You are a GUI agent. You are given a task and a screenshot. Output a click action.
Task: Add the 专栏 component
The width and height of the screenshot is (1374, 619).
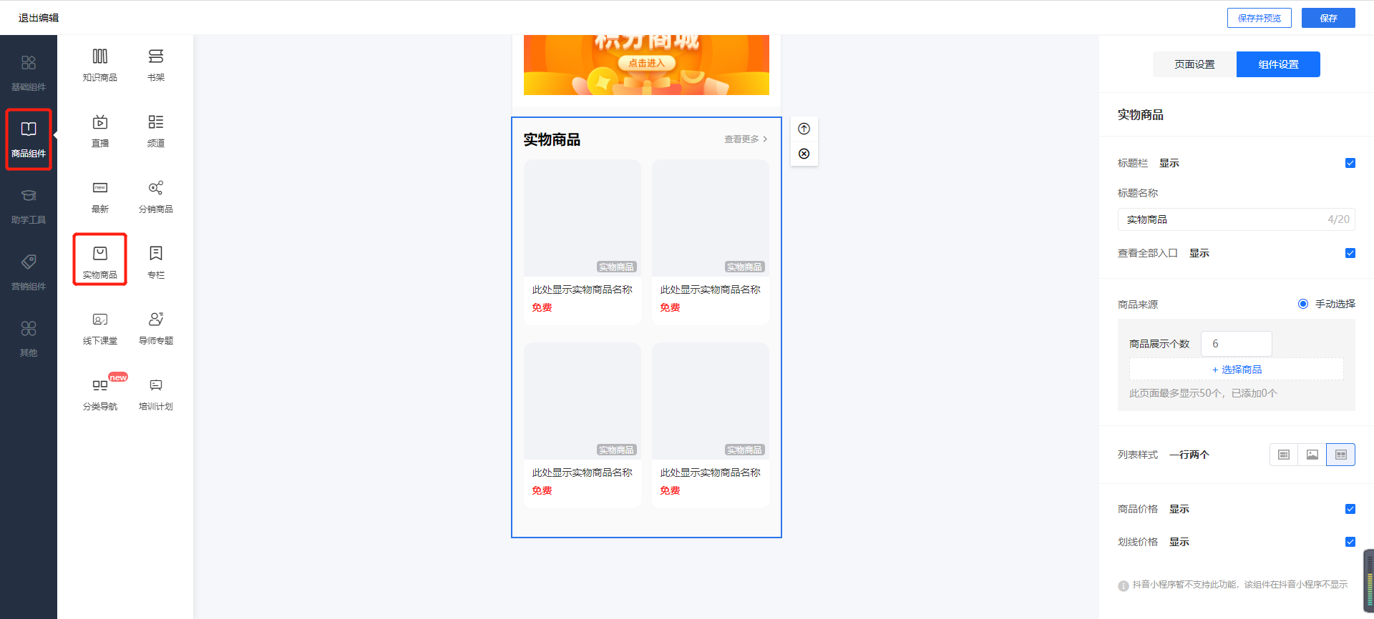point(156,262)
